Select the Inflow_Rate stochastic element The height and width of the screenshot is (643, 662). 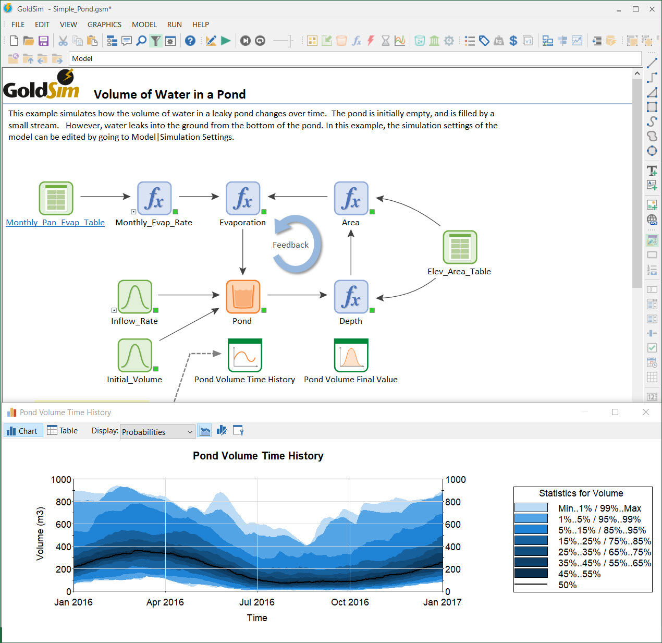(x=134, y=297)
